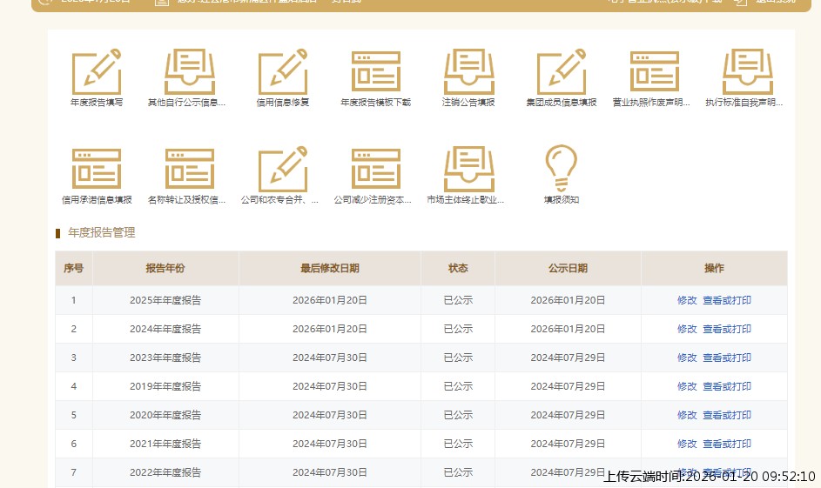Open 注销公告填报 icon
Image resolution: width=821 pixels, height=488 pixels.
468,72
